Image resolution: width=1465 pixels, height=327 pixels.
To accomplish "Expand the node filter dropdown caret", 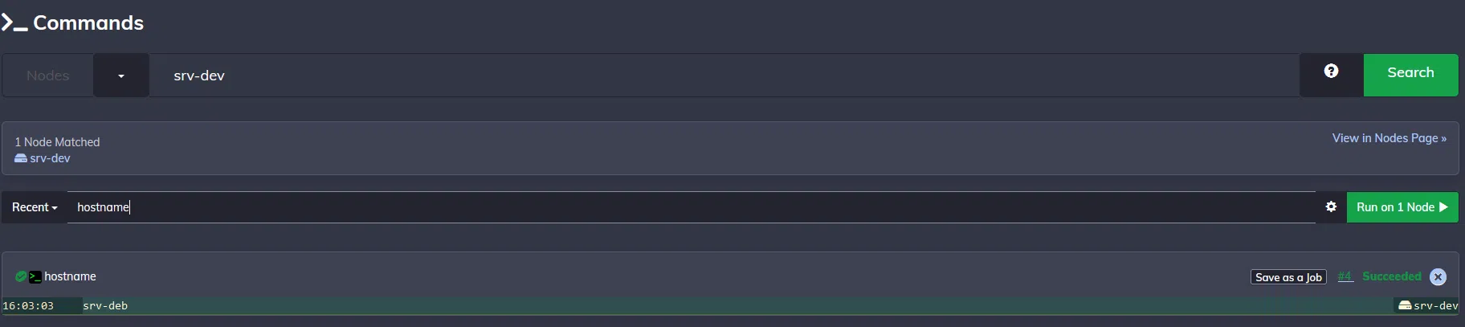I will coord(121,76).
